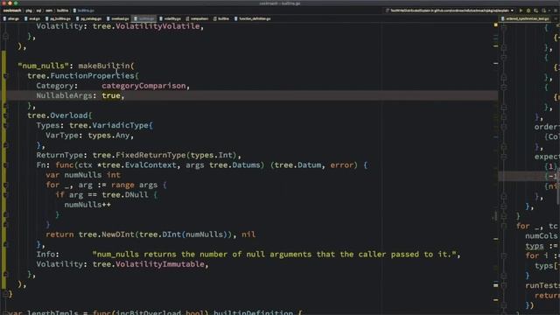Click the error stripe marker near num_nulls line

[496, 64]
